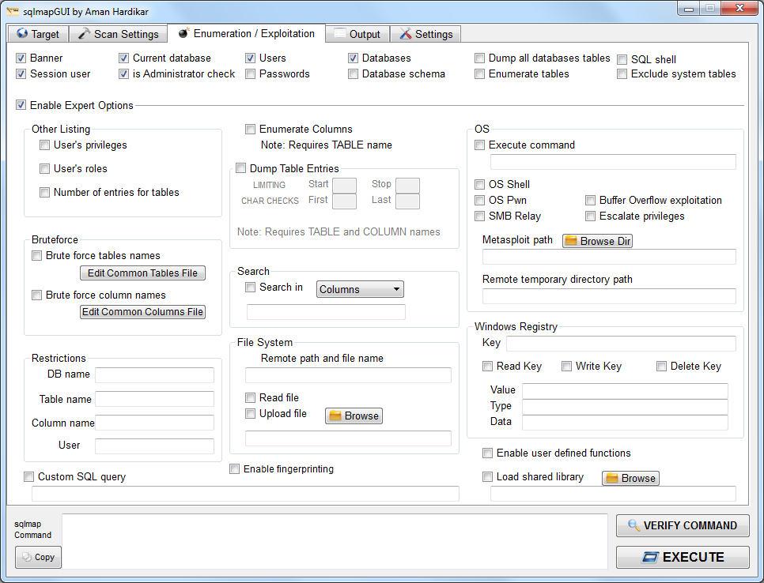Go to the Settings tab
The width and height of the screenshot is (764, 583).
click(x=425, y=34)
